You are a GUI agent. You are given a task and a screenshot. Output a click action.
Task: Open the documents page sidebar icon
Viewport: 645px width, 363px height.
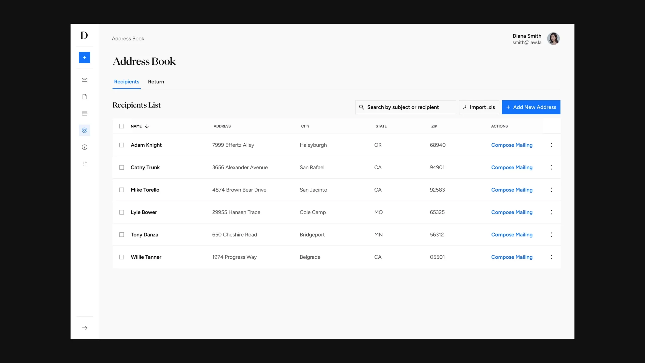(x=84, y=97)
